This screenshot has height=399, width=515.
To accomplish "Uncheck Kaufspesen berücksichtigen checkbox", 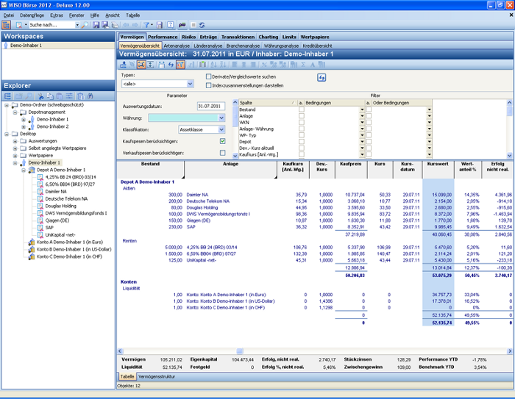I will coord(222,141).
